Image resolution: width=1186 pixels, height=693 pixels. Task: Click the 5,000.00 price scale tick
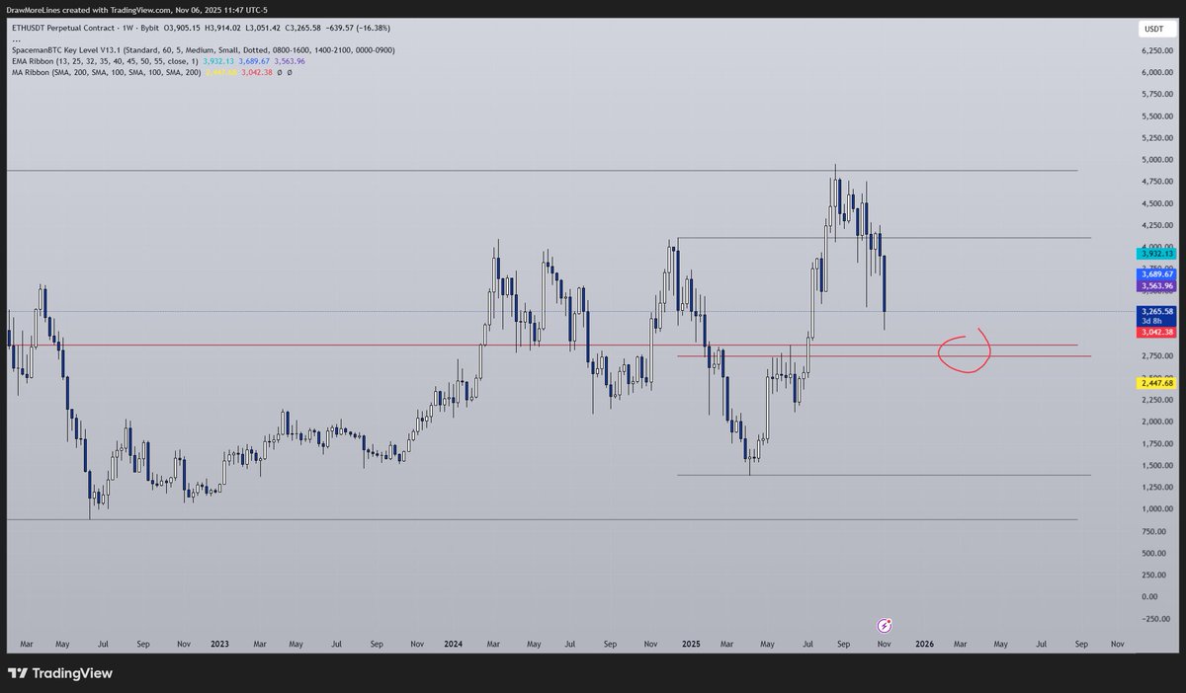coord(1155,160)
